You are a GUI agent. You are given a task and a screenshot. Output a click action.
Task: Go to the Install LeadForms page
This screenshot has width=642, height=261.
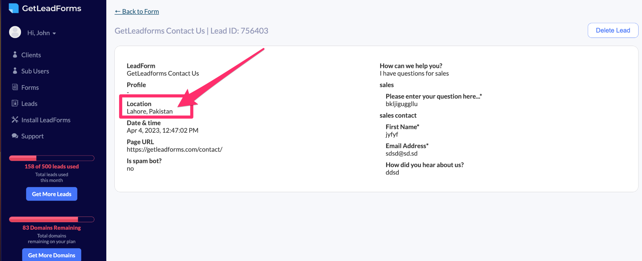[x=46, y=120]
